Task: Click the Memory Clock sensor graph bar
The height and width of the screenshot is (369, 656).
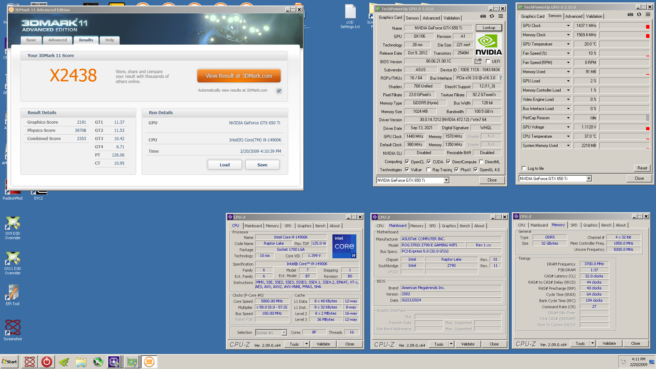Action: [x=625, y=35]
